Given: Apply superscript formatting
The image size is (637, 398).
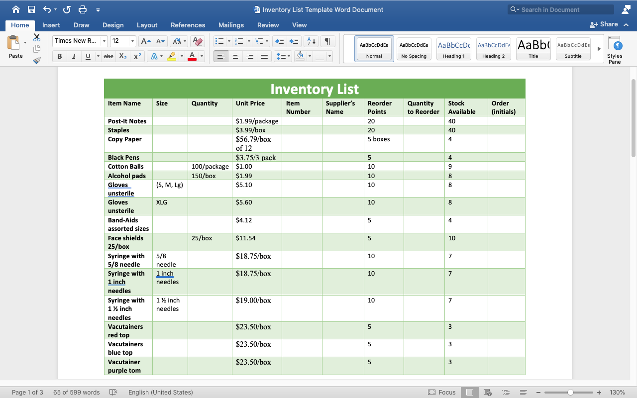Looking at the screenshot, I should coord(137,56).
